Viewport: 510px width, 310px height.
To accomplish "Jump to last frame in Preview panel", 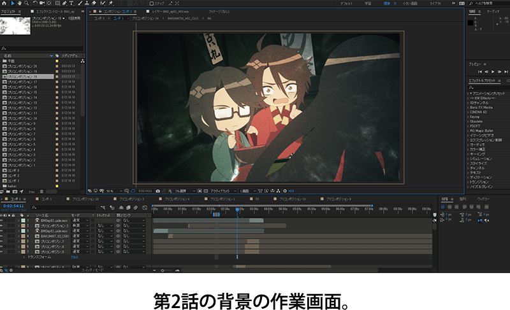I will tap(506, 72).
